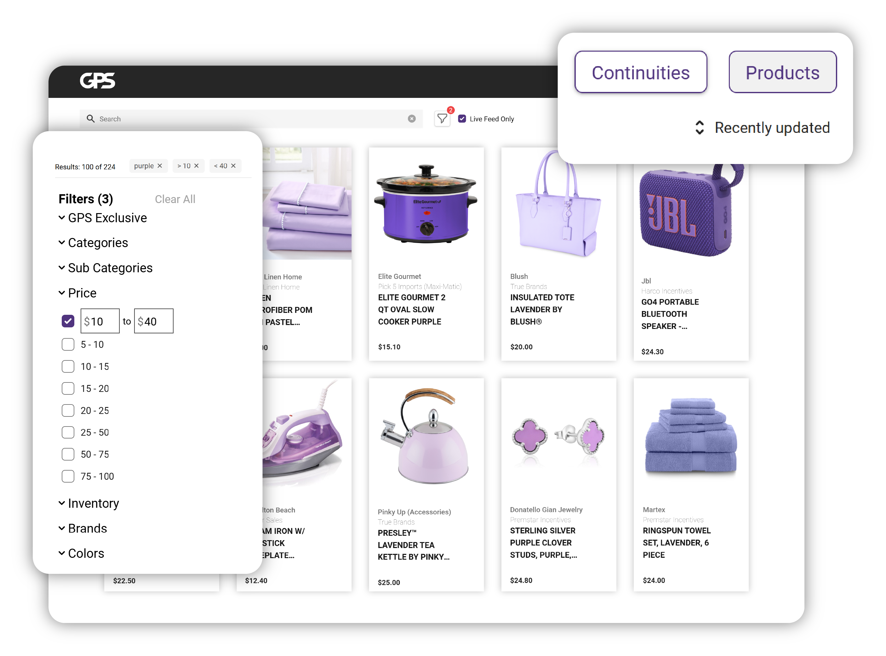
Task: Expand the Inventory filter section
Action: click(x=89, y=504)
